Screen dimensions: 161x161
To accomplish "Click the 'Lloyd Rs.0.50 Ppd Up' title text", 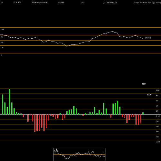I will pyautogui.click(x=144, y=3).
